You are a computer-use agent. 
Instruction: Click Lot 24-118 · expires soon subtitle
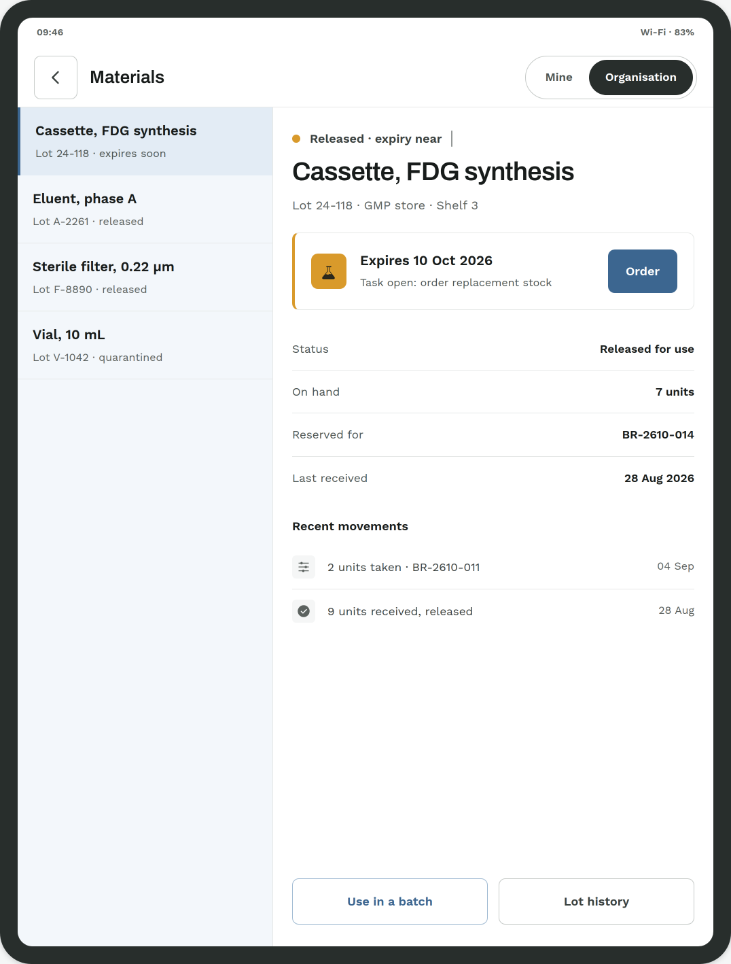pos(101,154)
